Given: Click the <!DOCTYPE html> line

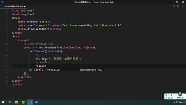Looking at the screenshot, I should pos(23,10).
